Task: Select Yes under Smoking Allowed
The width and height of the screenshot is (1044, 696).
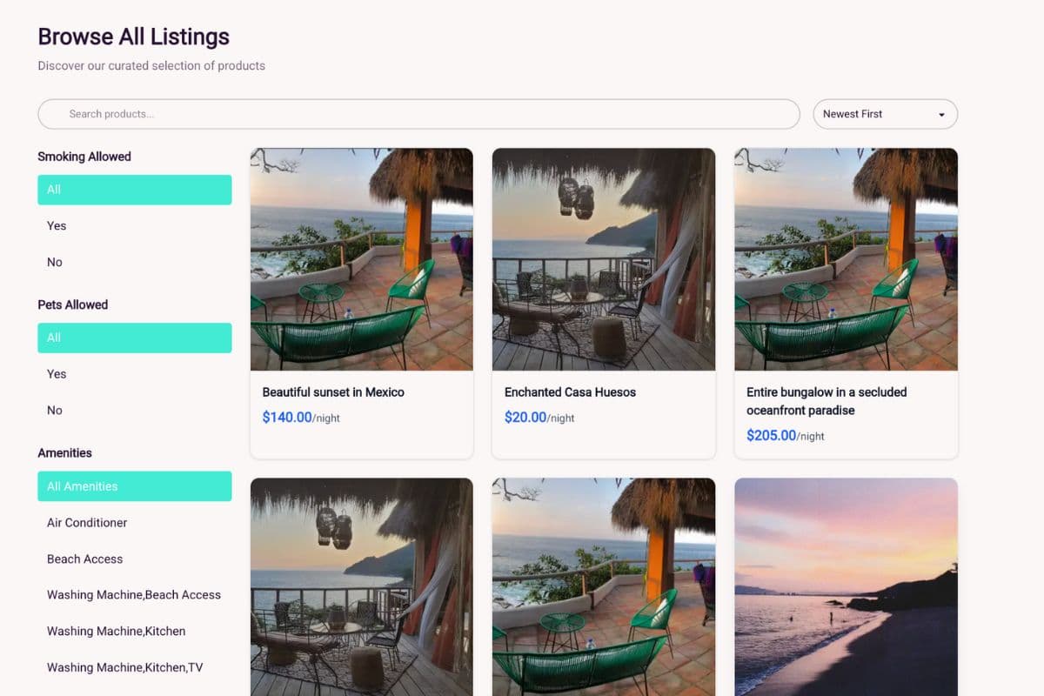Action: click(56, 225)
